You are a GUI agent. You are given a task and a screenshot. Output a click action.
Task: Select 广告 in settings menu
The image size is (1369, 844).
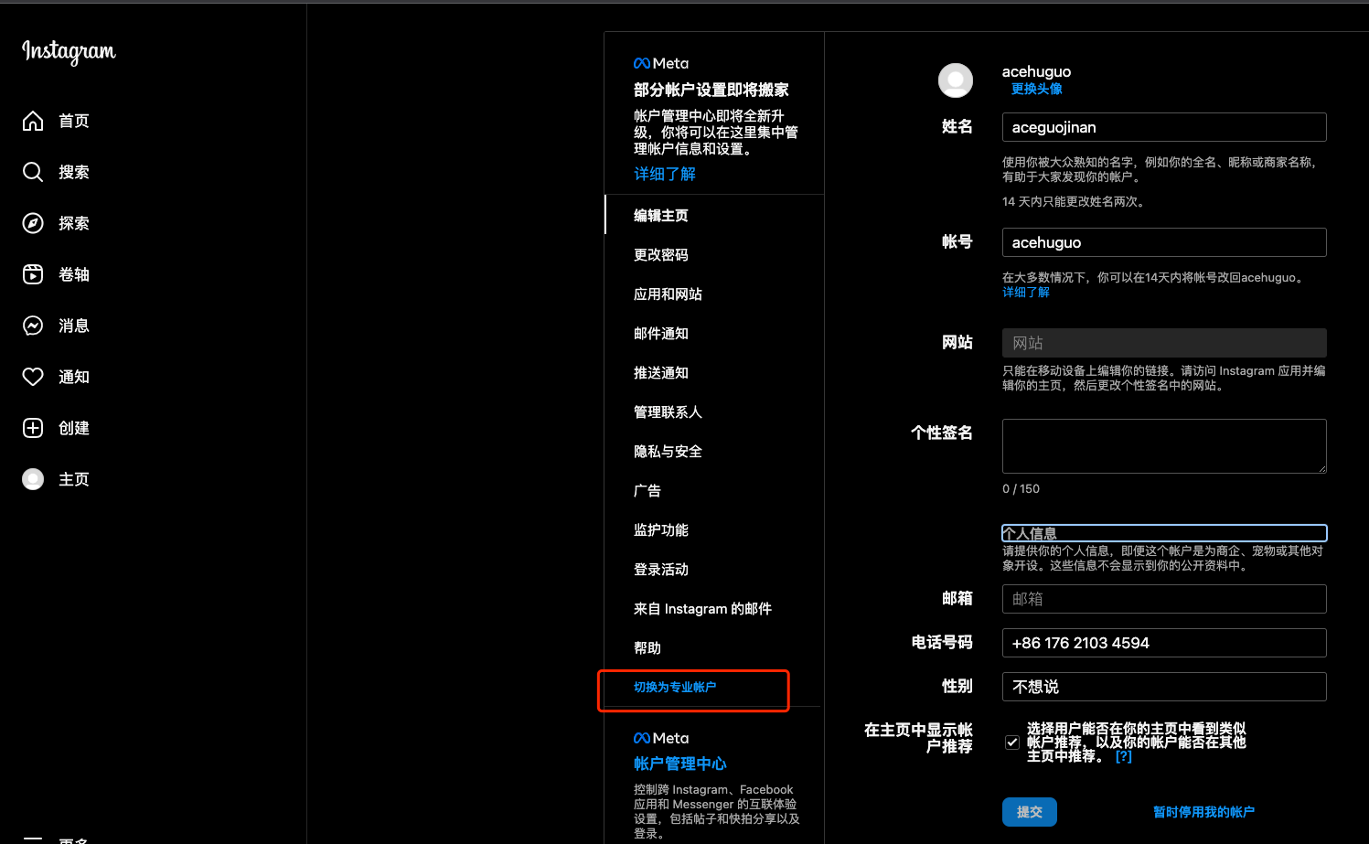click(647, 491)
